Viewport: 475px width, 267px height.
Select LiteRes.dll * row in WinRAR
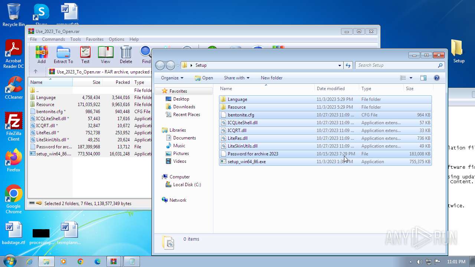[90, 133]
